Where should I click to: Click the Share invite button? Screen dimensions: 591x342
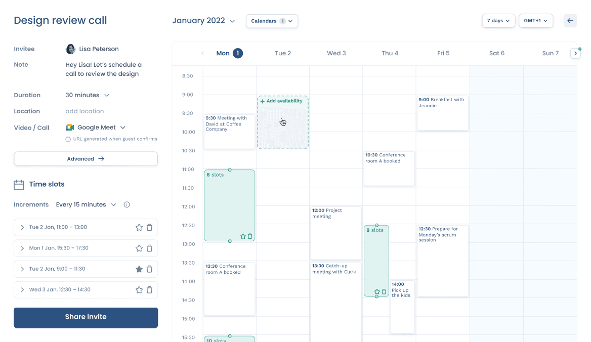pyautogui.click(x=86, y=317)
